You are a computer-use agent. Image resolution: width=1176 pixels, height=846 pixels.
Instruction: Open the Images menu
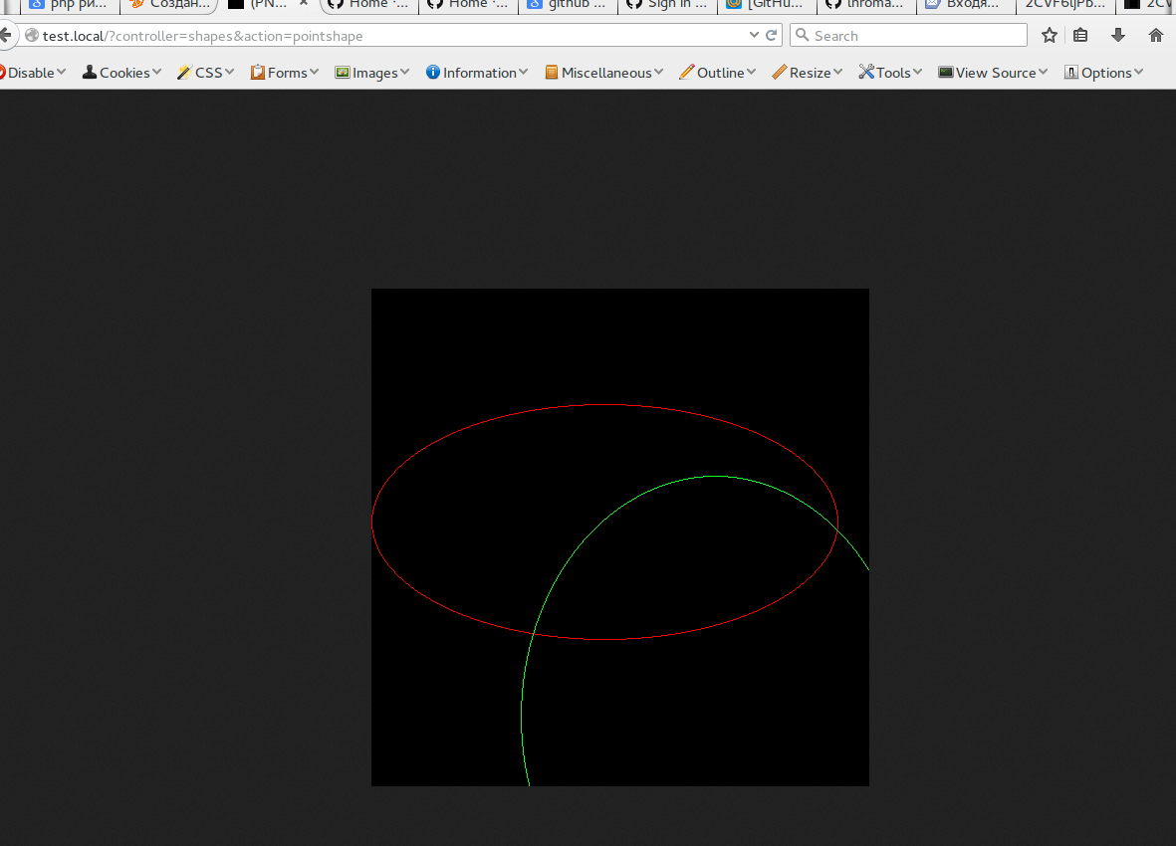point(372,73)
